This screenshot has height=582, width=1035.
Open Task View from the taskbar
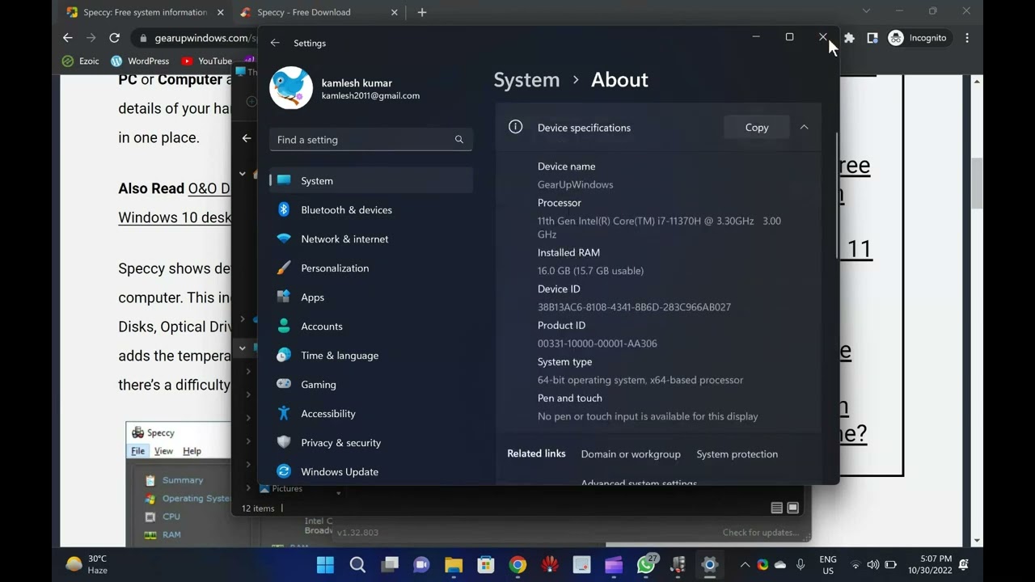(390, 565)
